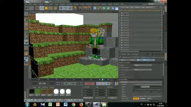Click the Apply button
This screenshot has width=191, height=107.
point(112,98)
